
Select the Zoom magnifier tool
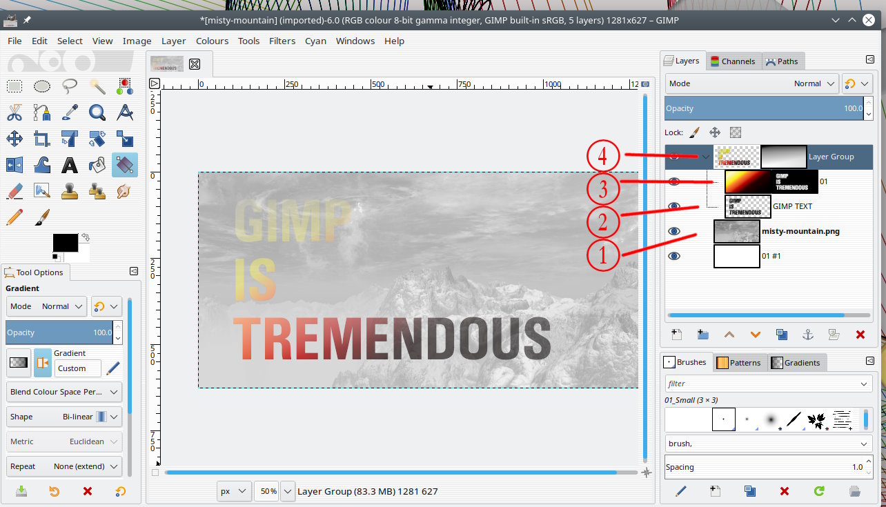pyautogui.click(x=97, y=112)
